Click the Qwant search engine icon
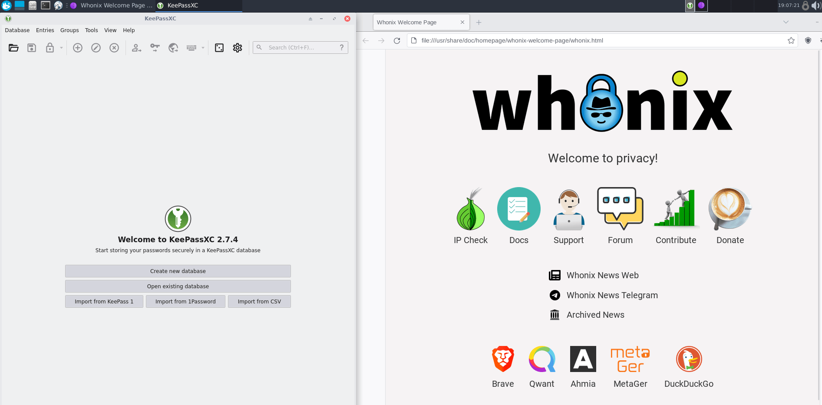 click(542, 359)
